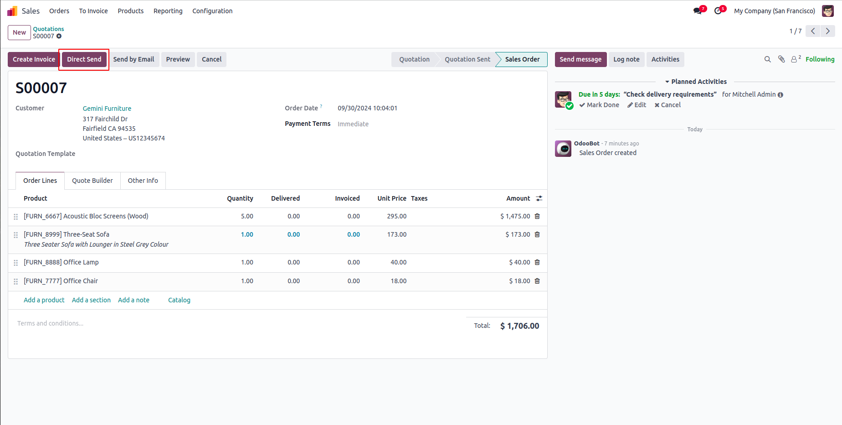Click the Direct Send button
Image resolution: width=842 pixels, height=425 pixels.
[84, 59]
